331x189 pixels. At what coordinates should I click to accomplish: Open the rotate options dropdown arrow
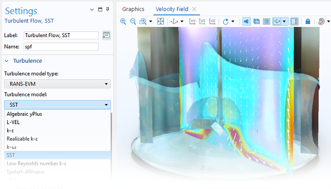point(233,21)
